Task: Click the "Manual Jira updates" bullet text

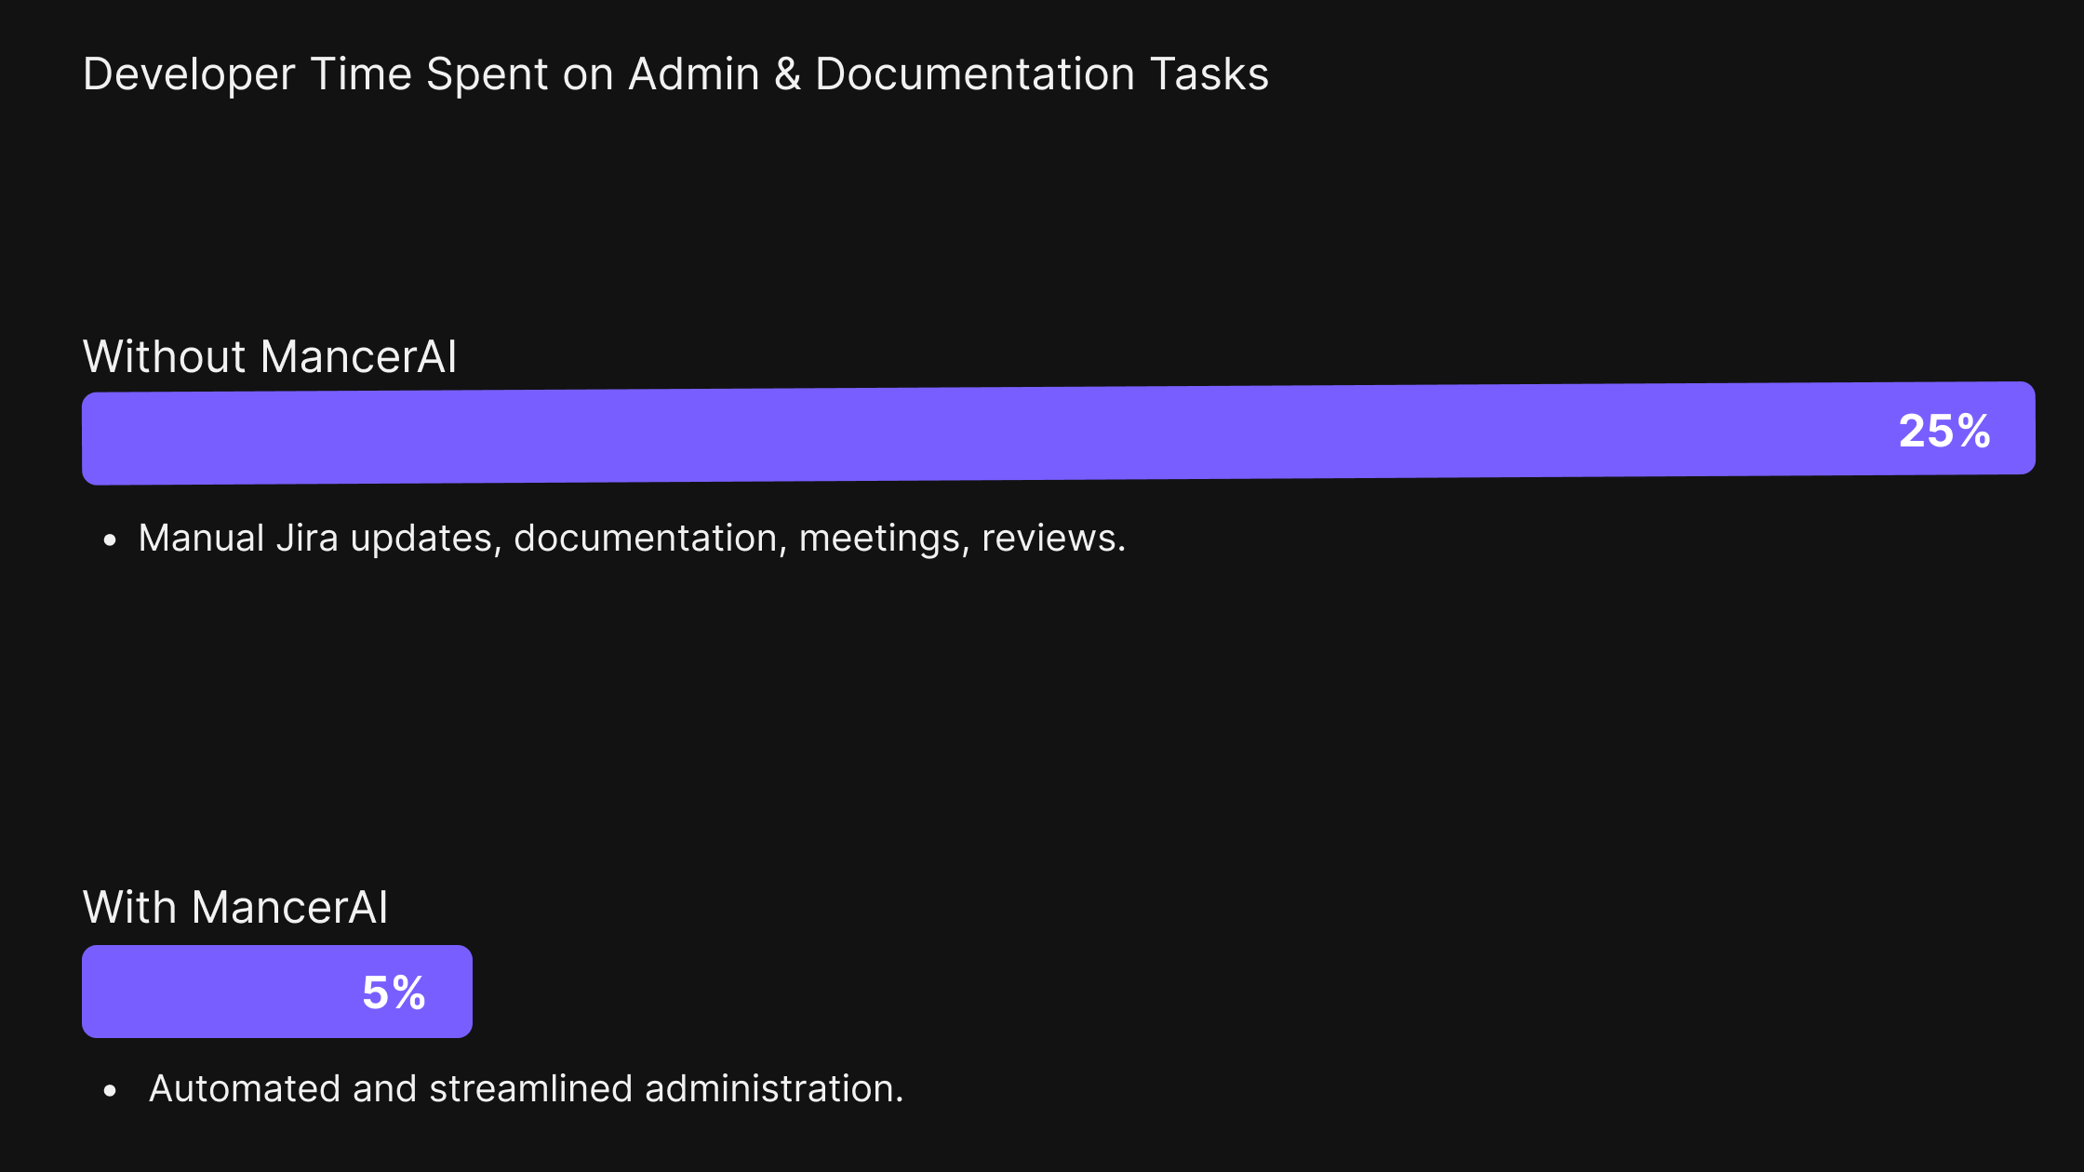Action: click(633, 539)
